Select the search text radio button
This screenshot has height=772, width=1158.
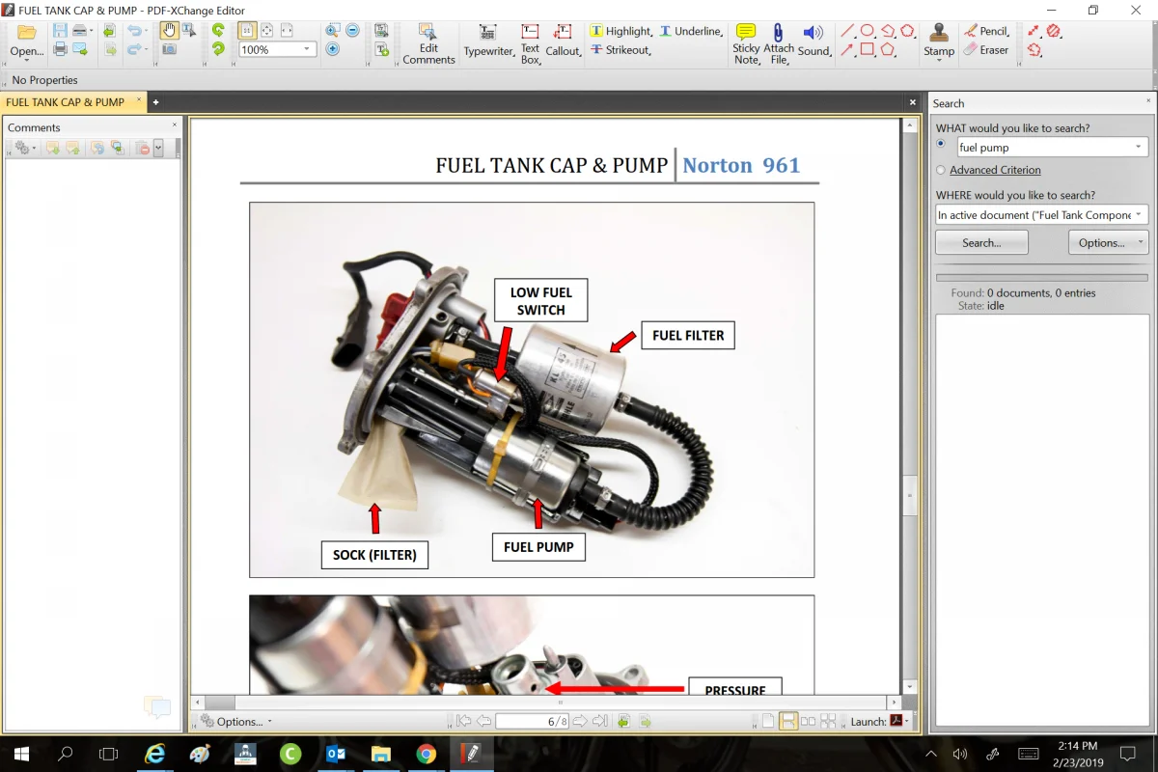941,144
